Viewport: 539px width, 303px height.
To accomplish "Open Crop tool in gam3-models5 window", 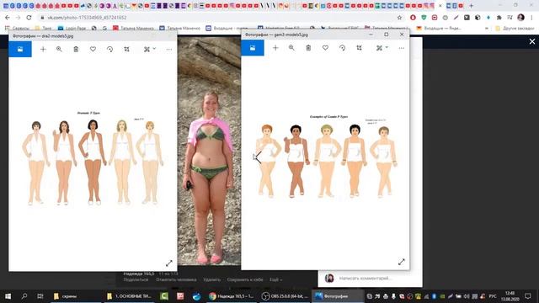I will [360, 48].
